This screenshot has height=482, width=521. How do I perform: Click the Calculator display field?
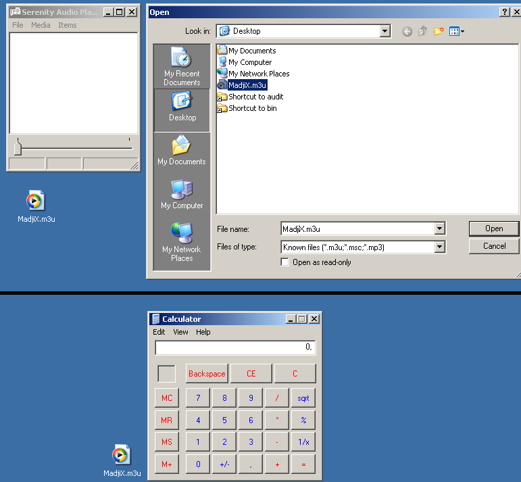(x=235, y=347)
